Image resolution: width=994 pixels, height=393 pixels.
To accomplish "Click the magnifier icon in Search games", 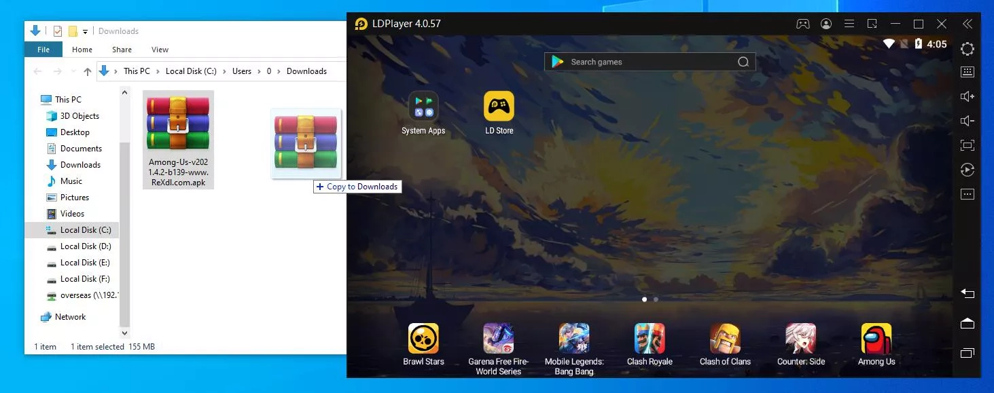I will [x=743, y=62].
